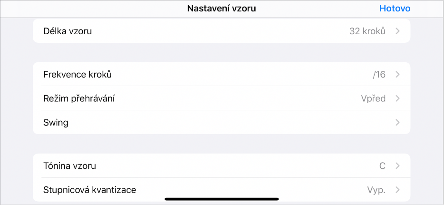Select the Režim přehrávání row label
Viewport: 444px width, 205px height.
pos(79,99)
